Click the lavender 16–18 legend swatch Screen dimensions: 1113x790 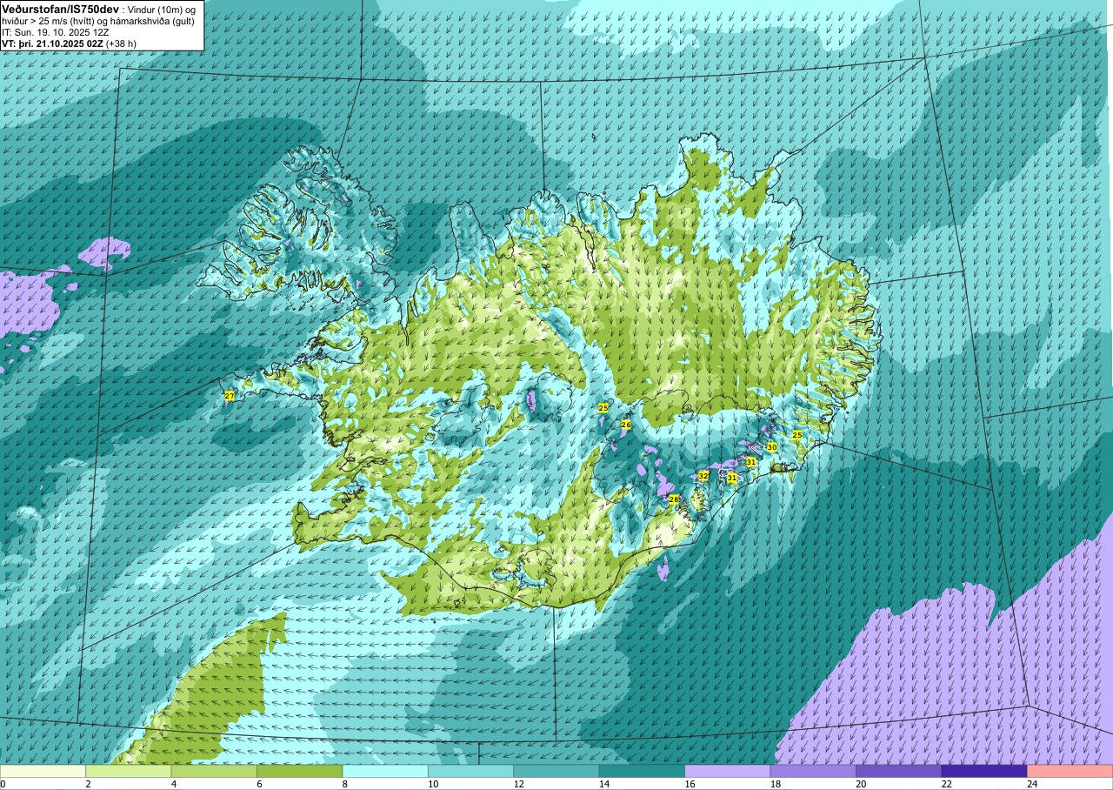728,771
